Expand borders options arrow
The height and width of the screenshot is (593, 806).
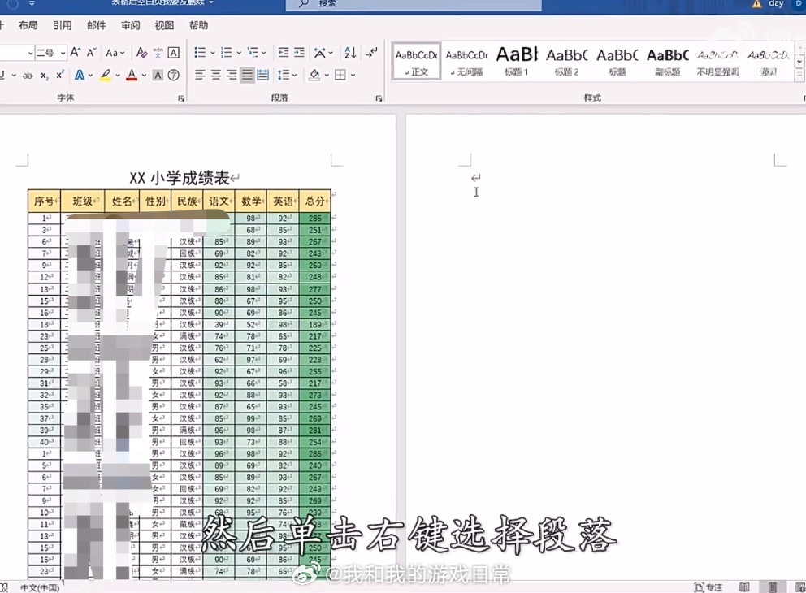pyautogui.click(x=353, y=76)
